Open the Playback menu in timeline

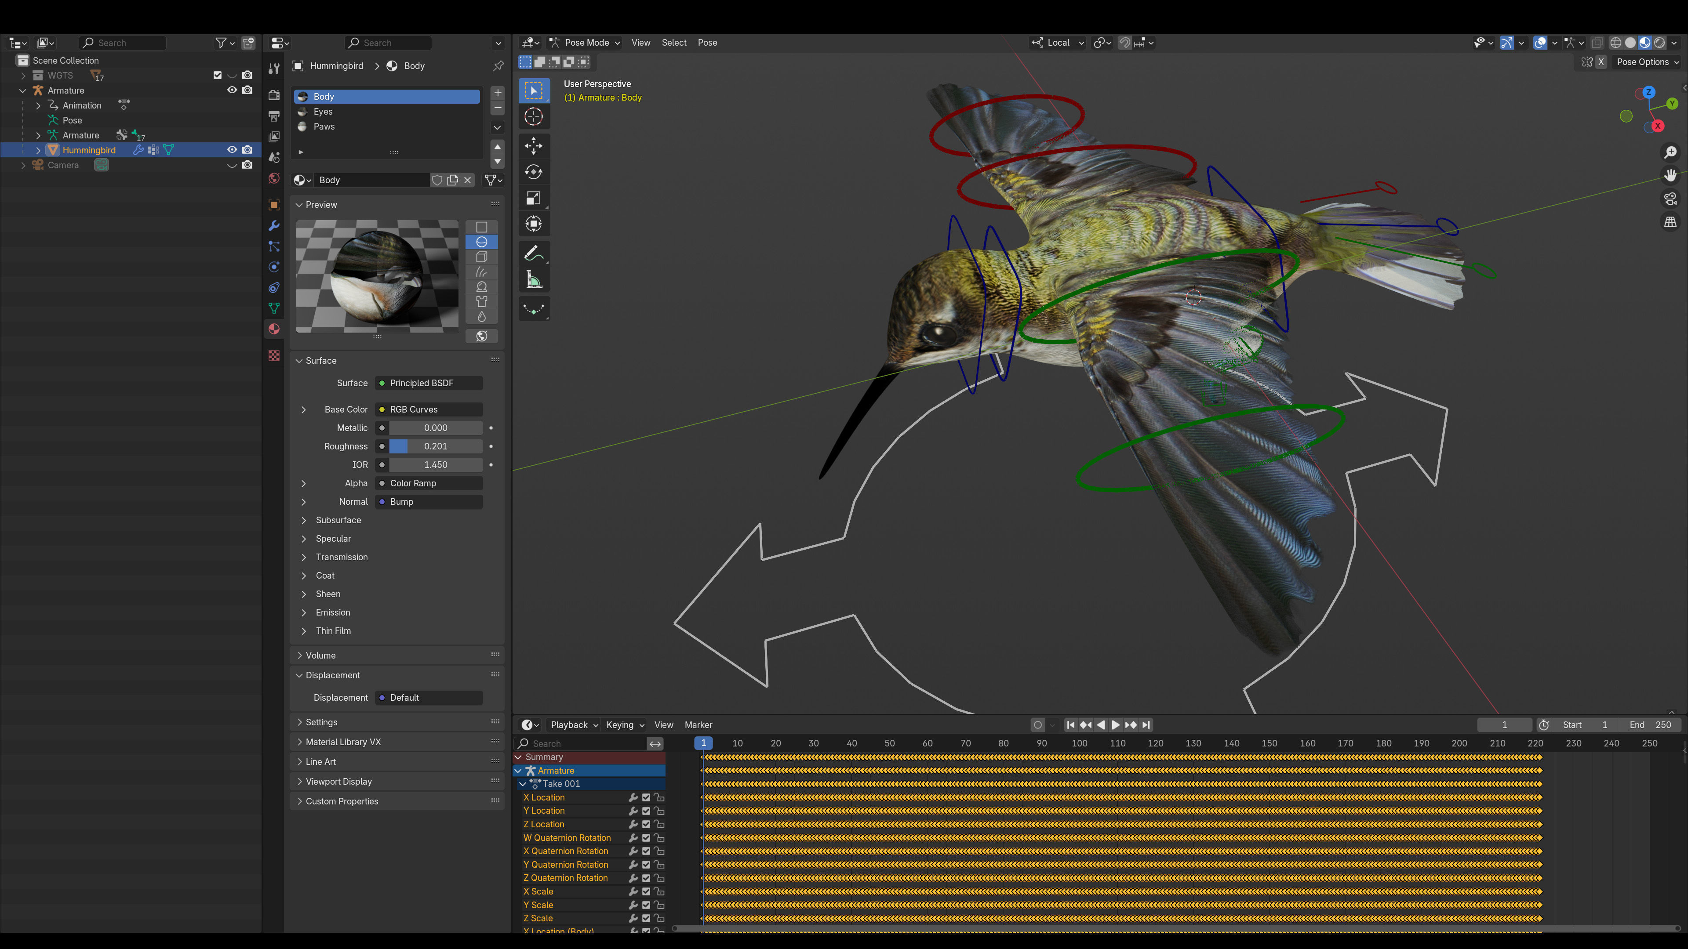click(574, 725)
